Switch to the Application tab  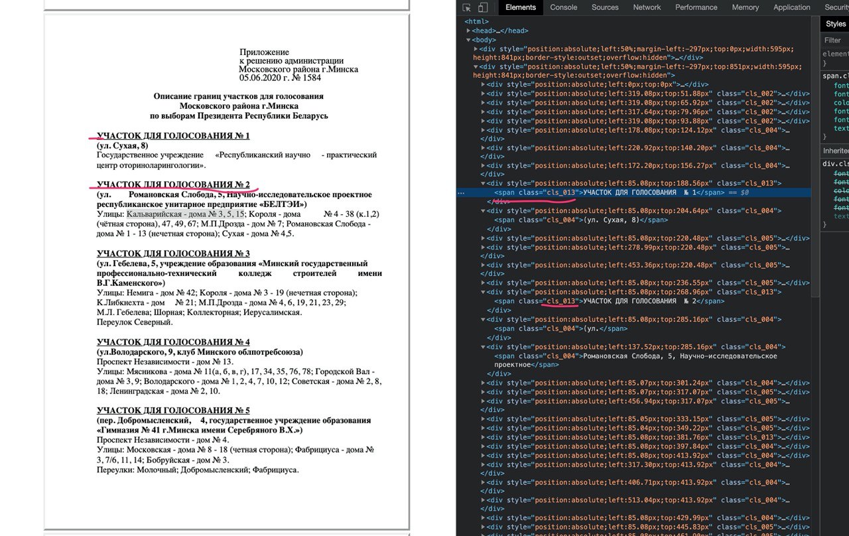click(792, 7)
